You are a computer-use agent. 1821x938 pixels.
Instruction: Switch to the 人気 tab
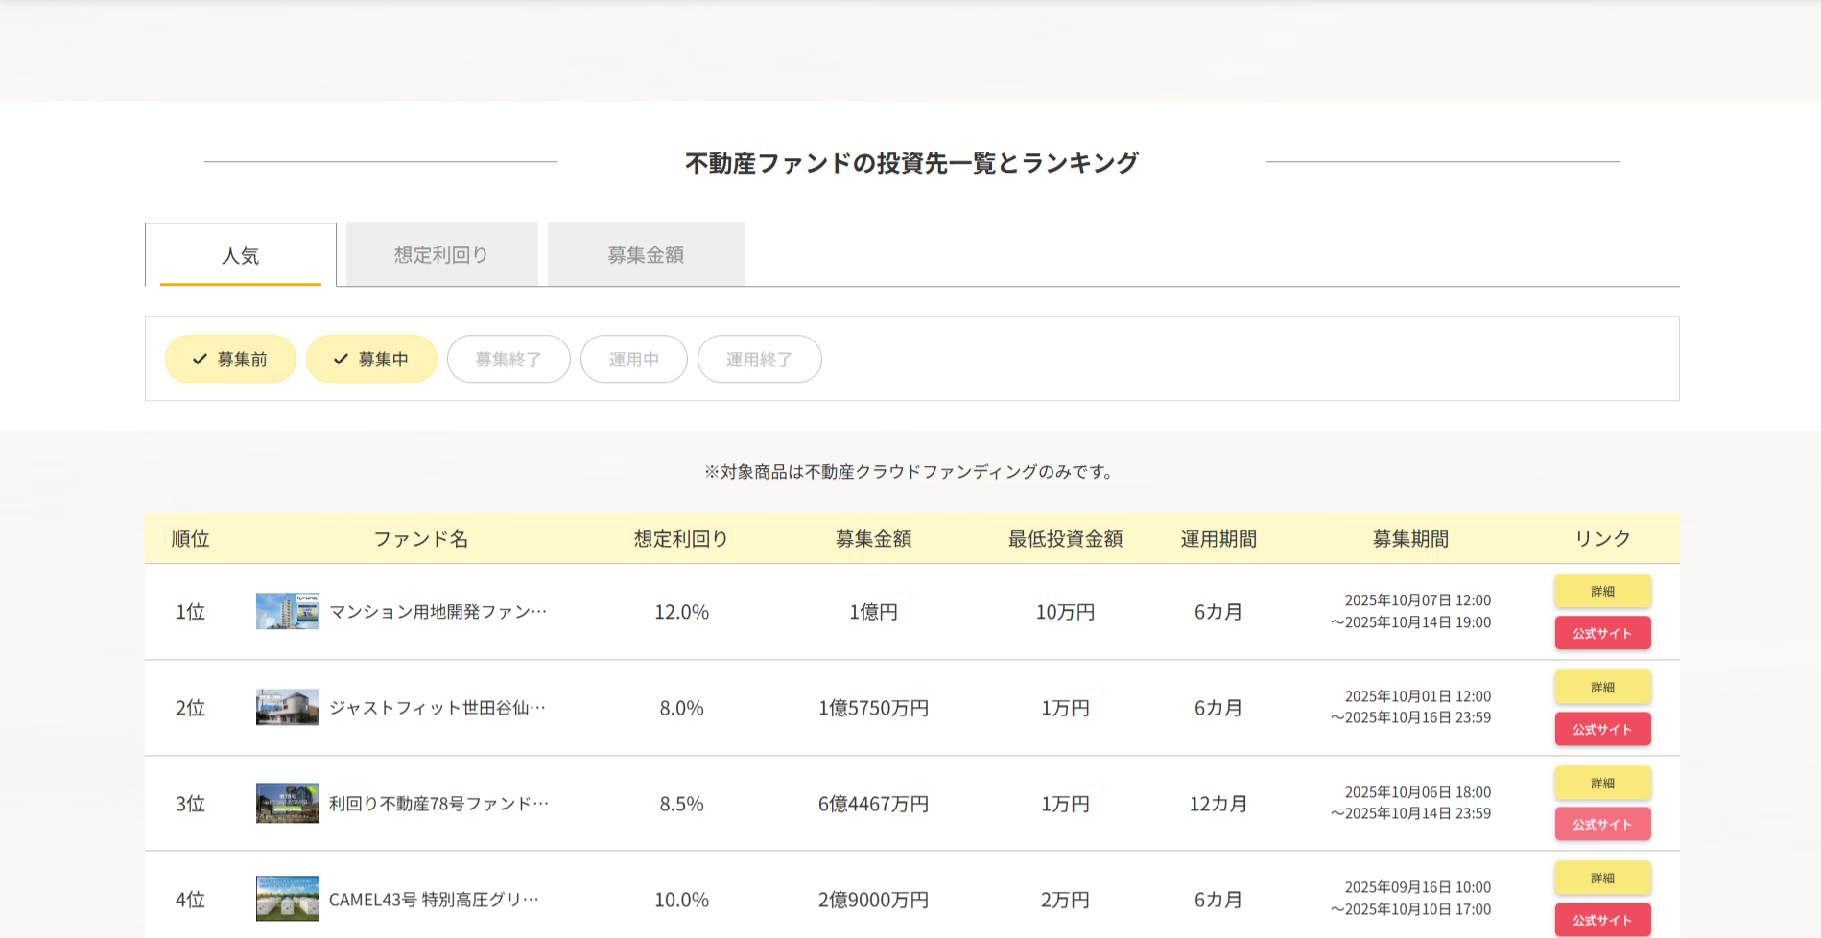coord(240,255)
